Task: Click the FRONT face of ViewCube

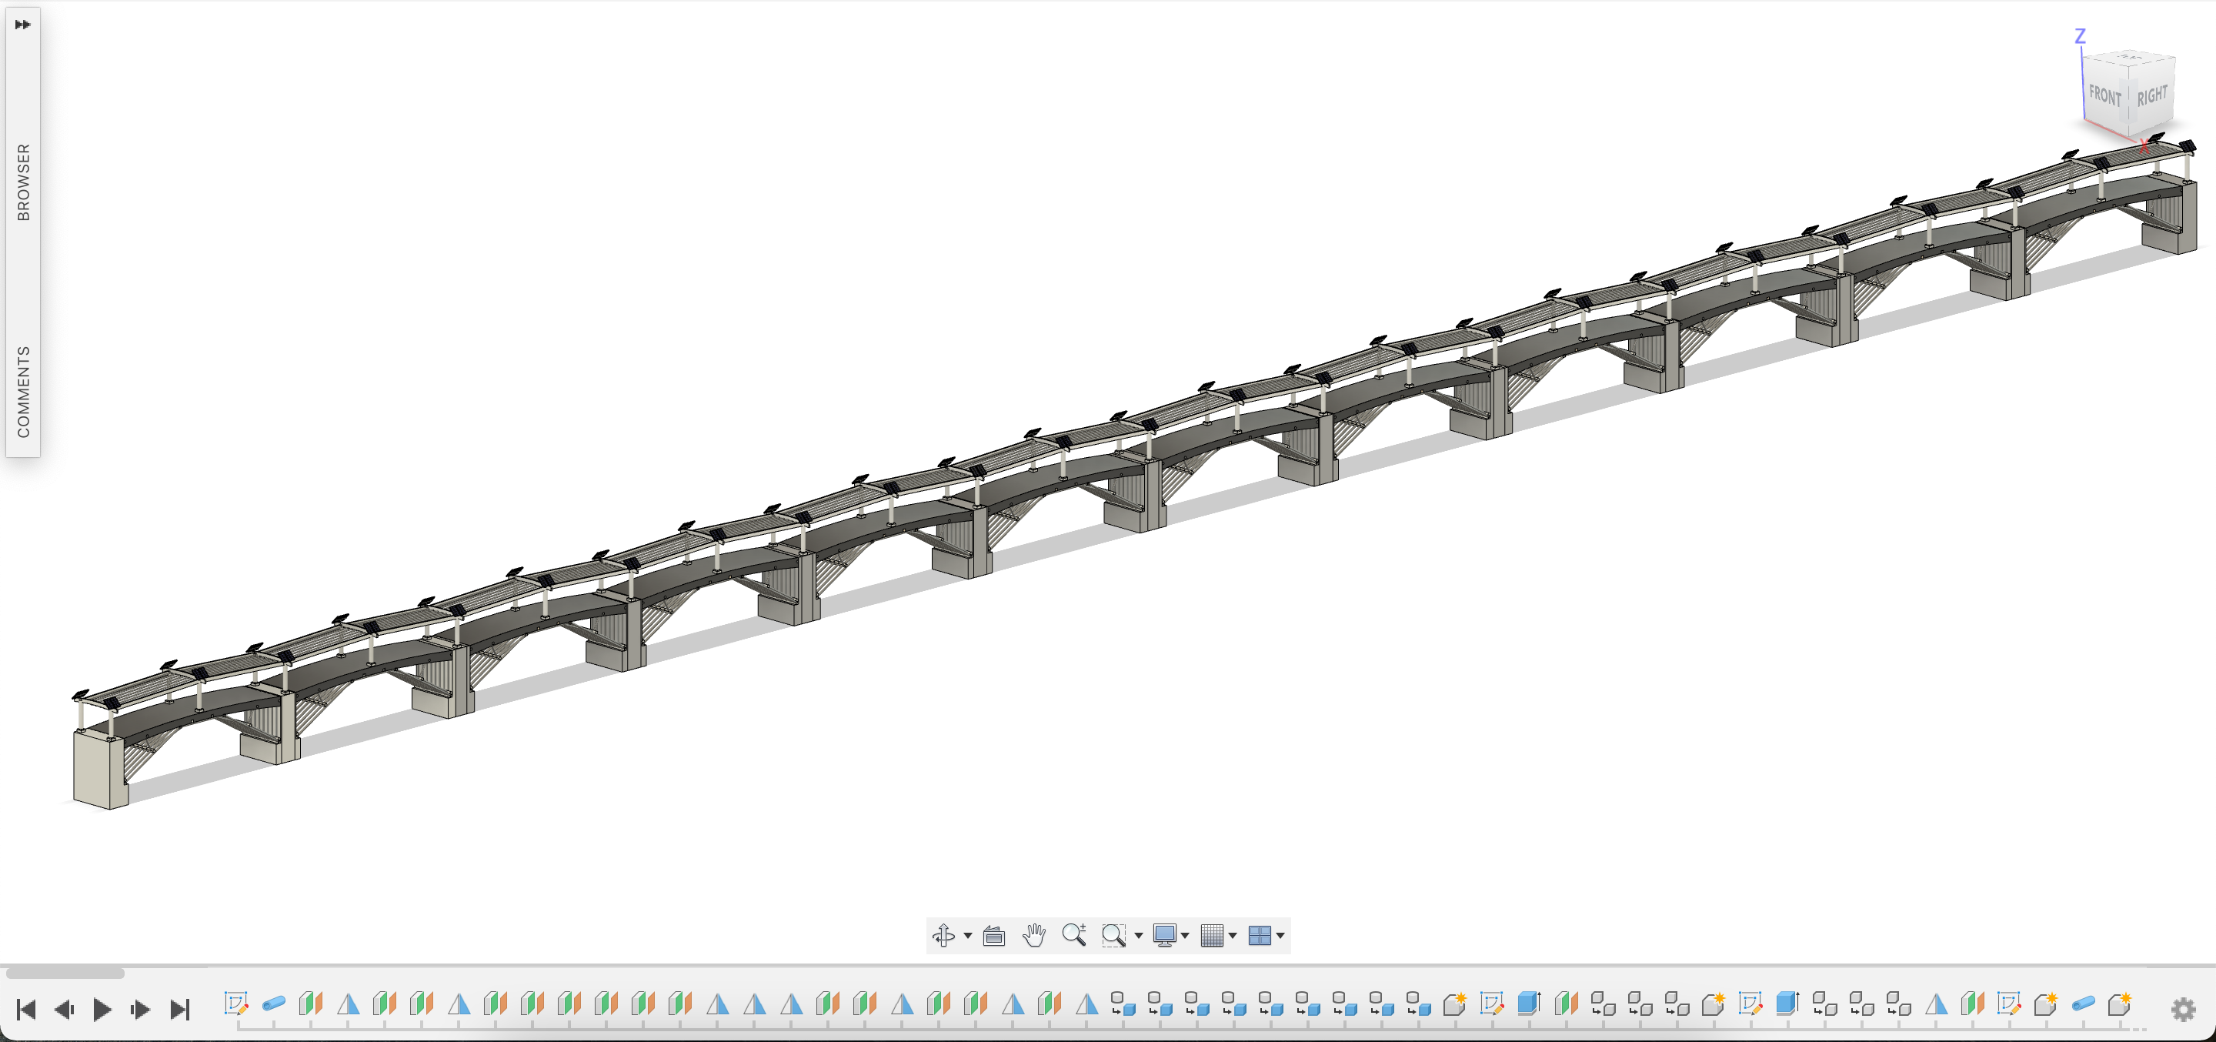Action: (2105, 95)
